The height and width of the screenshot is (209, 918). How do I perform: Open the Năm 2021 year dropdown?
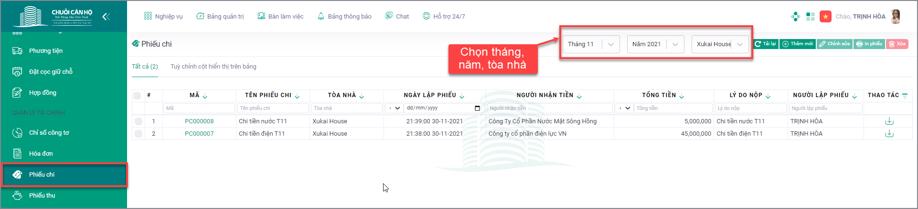point(655,44)
